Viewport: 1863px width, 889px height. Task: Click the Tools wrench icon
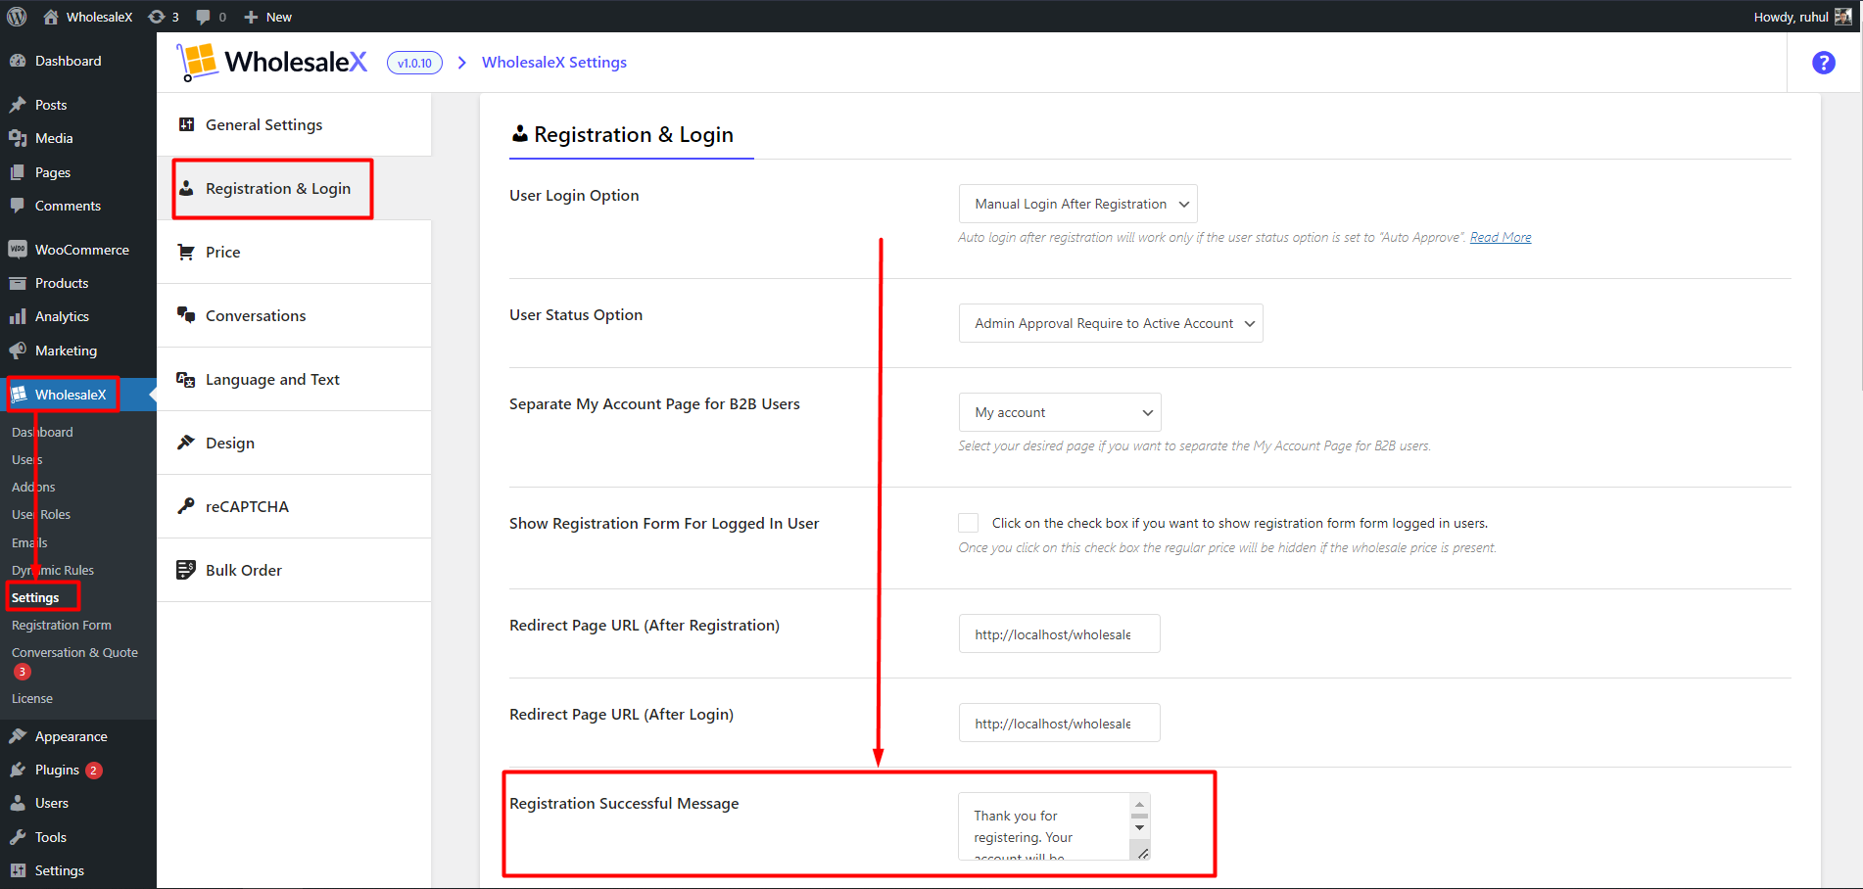(18, 837)
